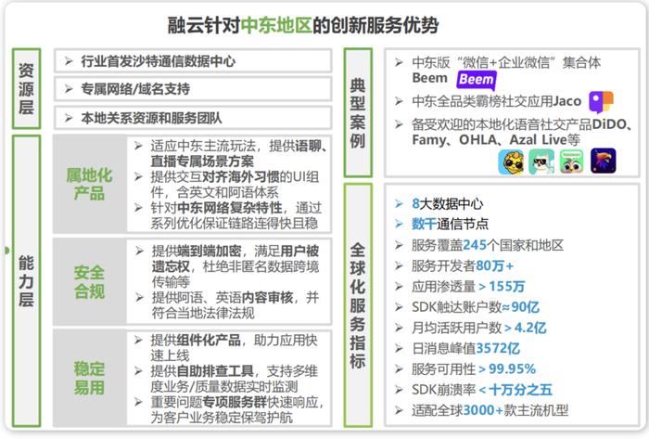Screen dimensions: 649x439
Task: Click SDK触达账户数≈90亿 entry
Action: (x=476, y=307)
